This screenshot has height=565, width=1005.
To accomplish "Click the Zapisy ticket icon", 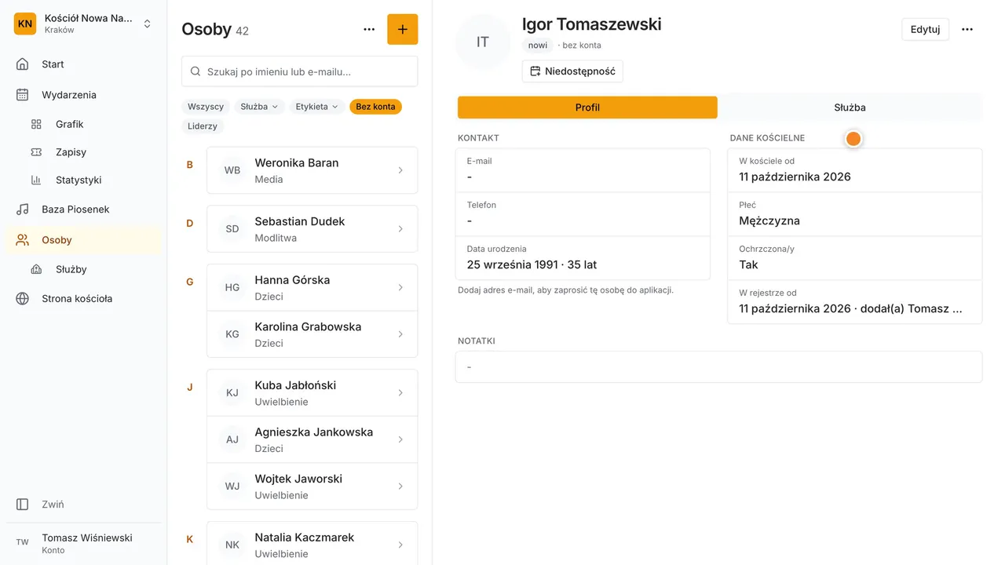I will (36, 152).
